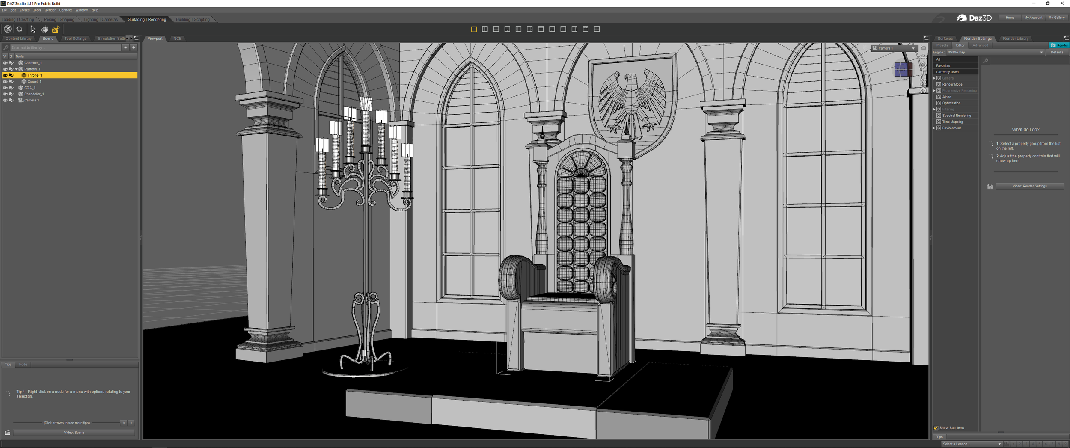The height and width of the screenshot is (448, 1070).
Task: Toggle selectable arrow for Camera 1
Action: [x=12, y=100]
